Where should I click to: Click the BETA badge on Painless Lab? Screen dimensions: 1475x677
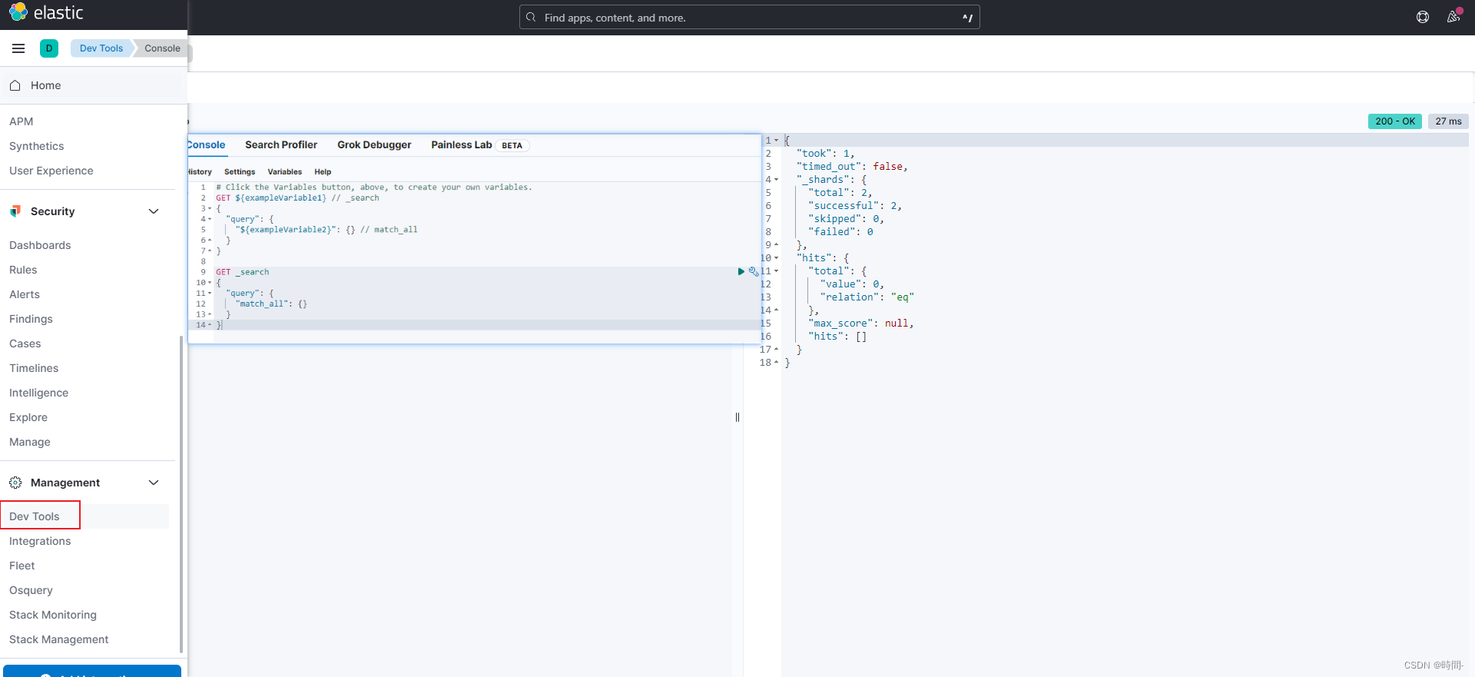pyautogui.click(x=512, y=145)
